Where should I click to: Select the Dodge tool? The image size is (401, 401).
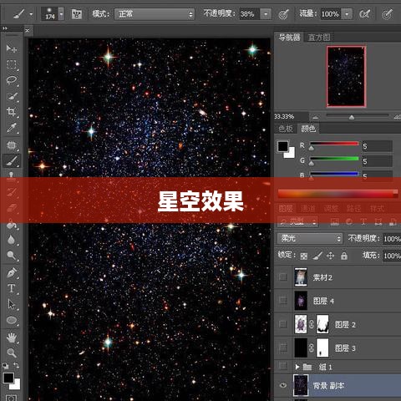click(x=12, y=256)
